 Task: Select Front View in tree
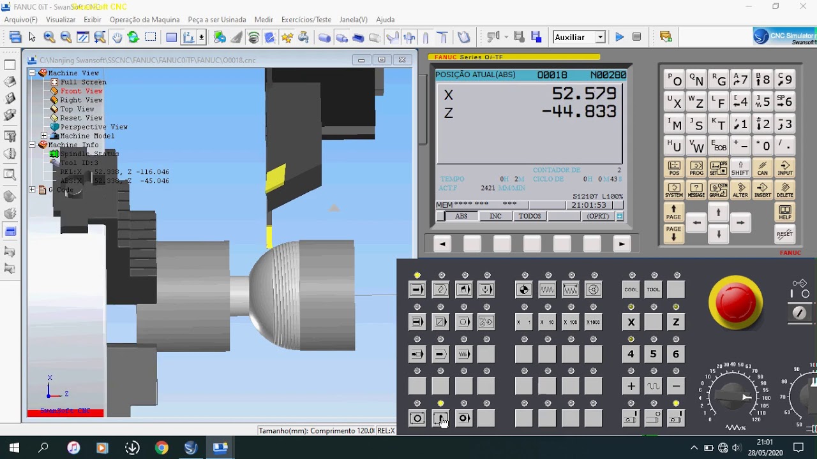[81, 91]
